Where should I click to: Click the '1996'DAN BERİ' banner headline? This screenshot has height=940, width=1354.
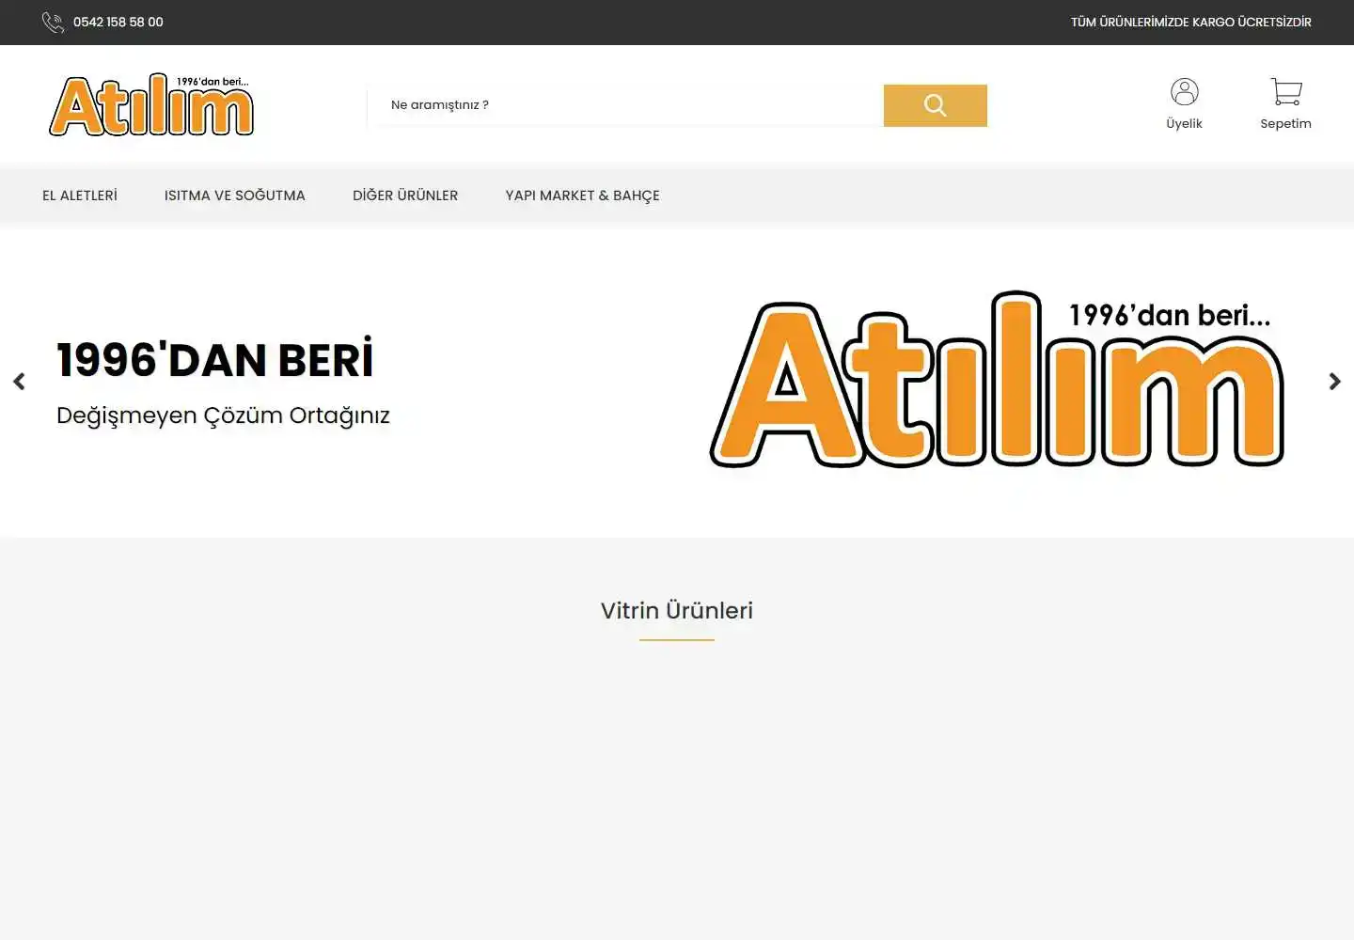coord(215,359)
